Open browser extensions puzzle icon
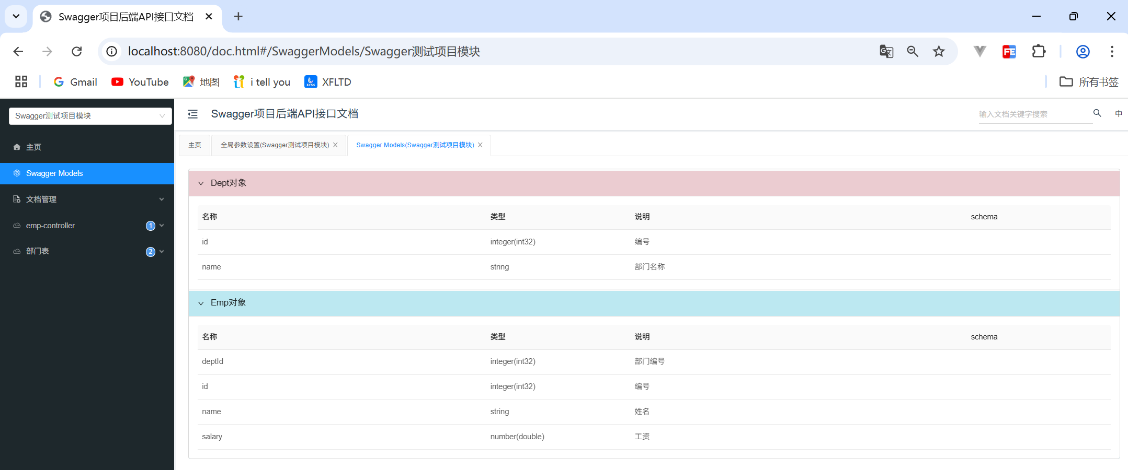 point(1039,51)
